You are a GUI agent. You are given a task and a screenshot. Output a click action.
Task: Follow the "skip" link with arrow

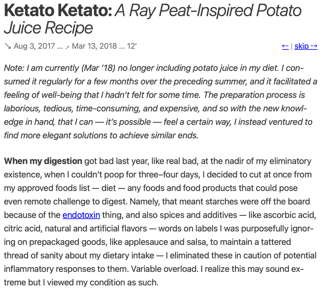(x=306, y=46)
